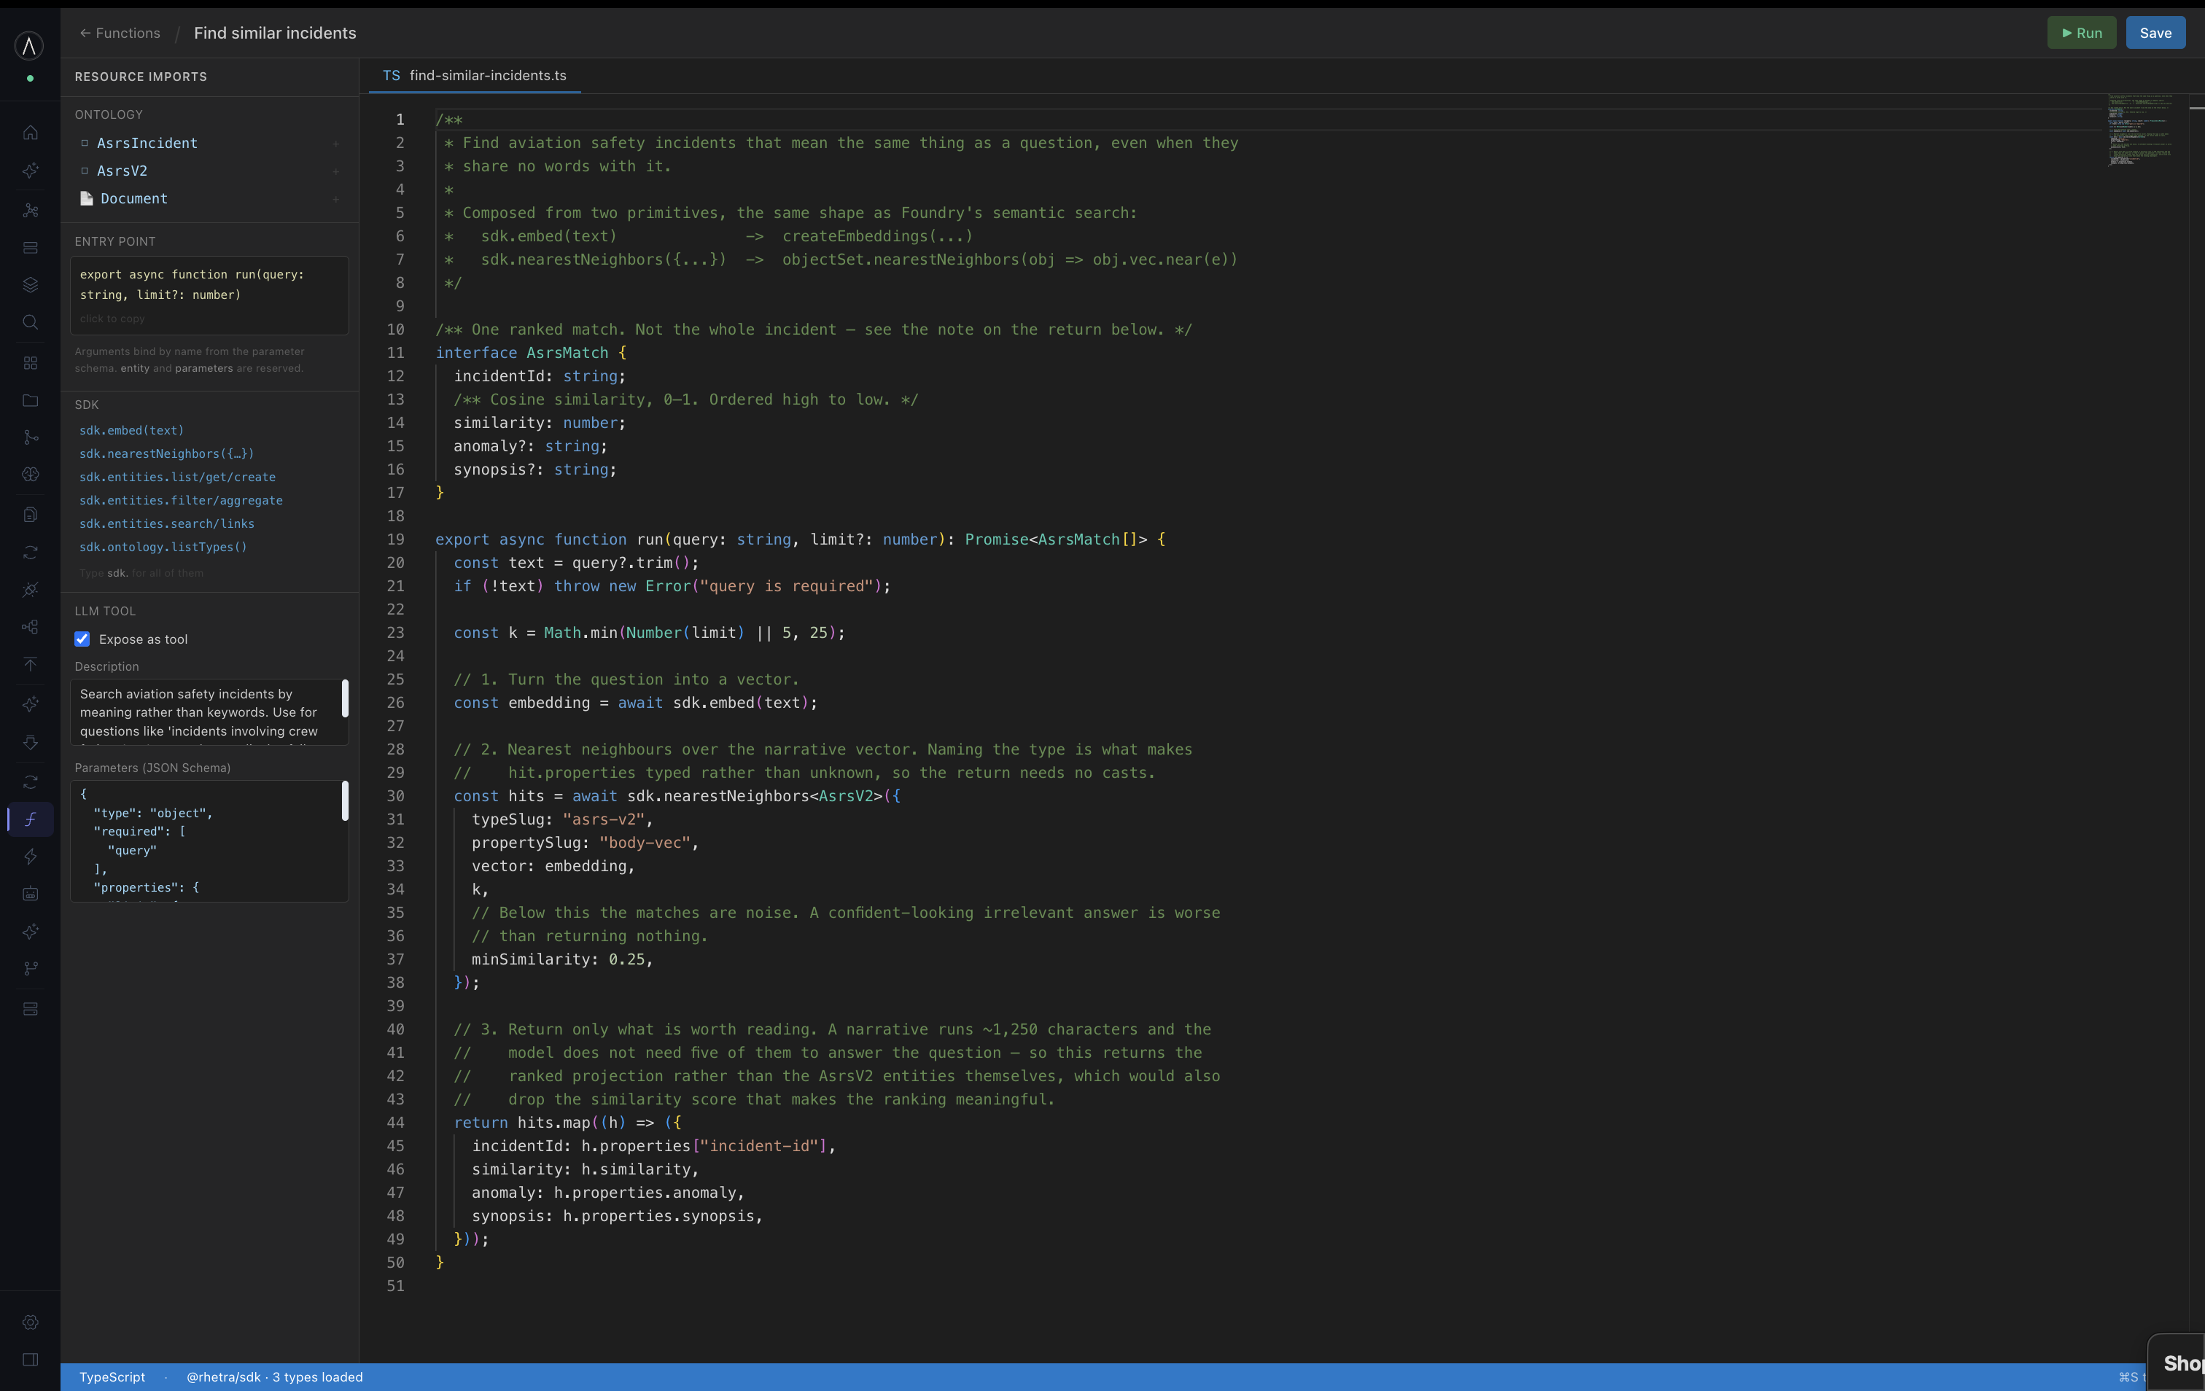Place cursor on 'return hits.map((h) => ({' line
This screenshot has width=2205, height=1391.
tap(568, 1123)
